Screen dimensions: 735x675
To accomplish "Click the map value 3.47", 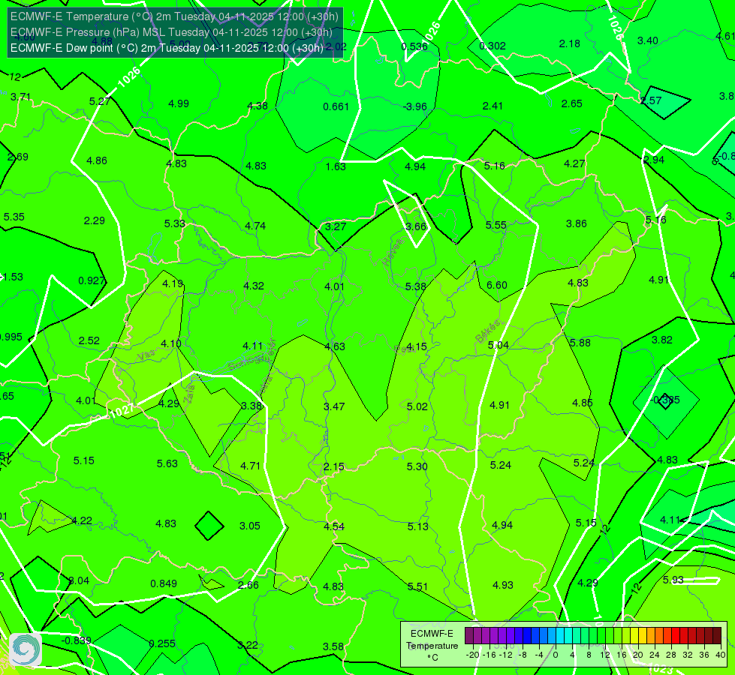I will [x=334, y=406].
